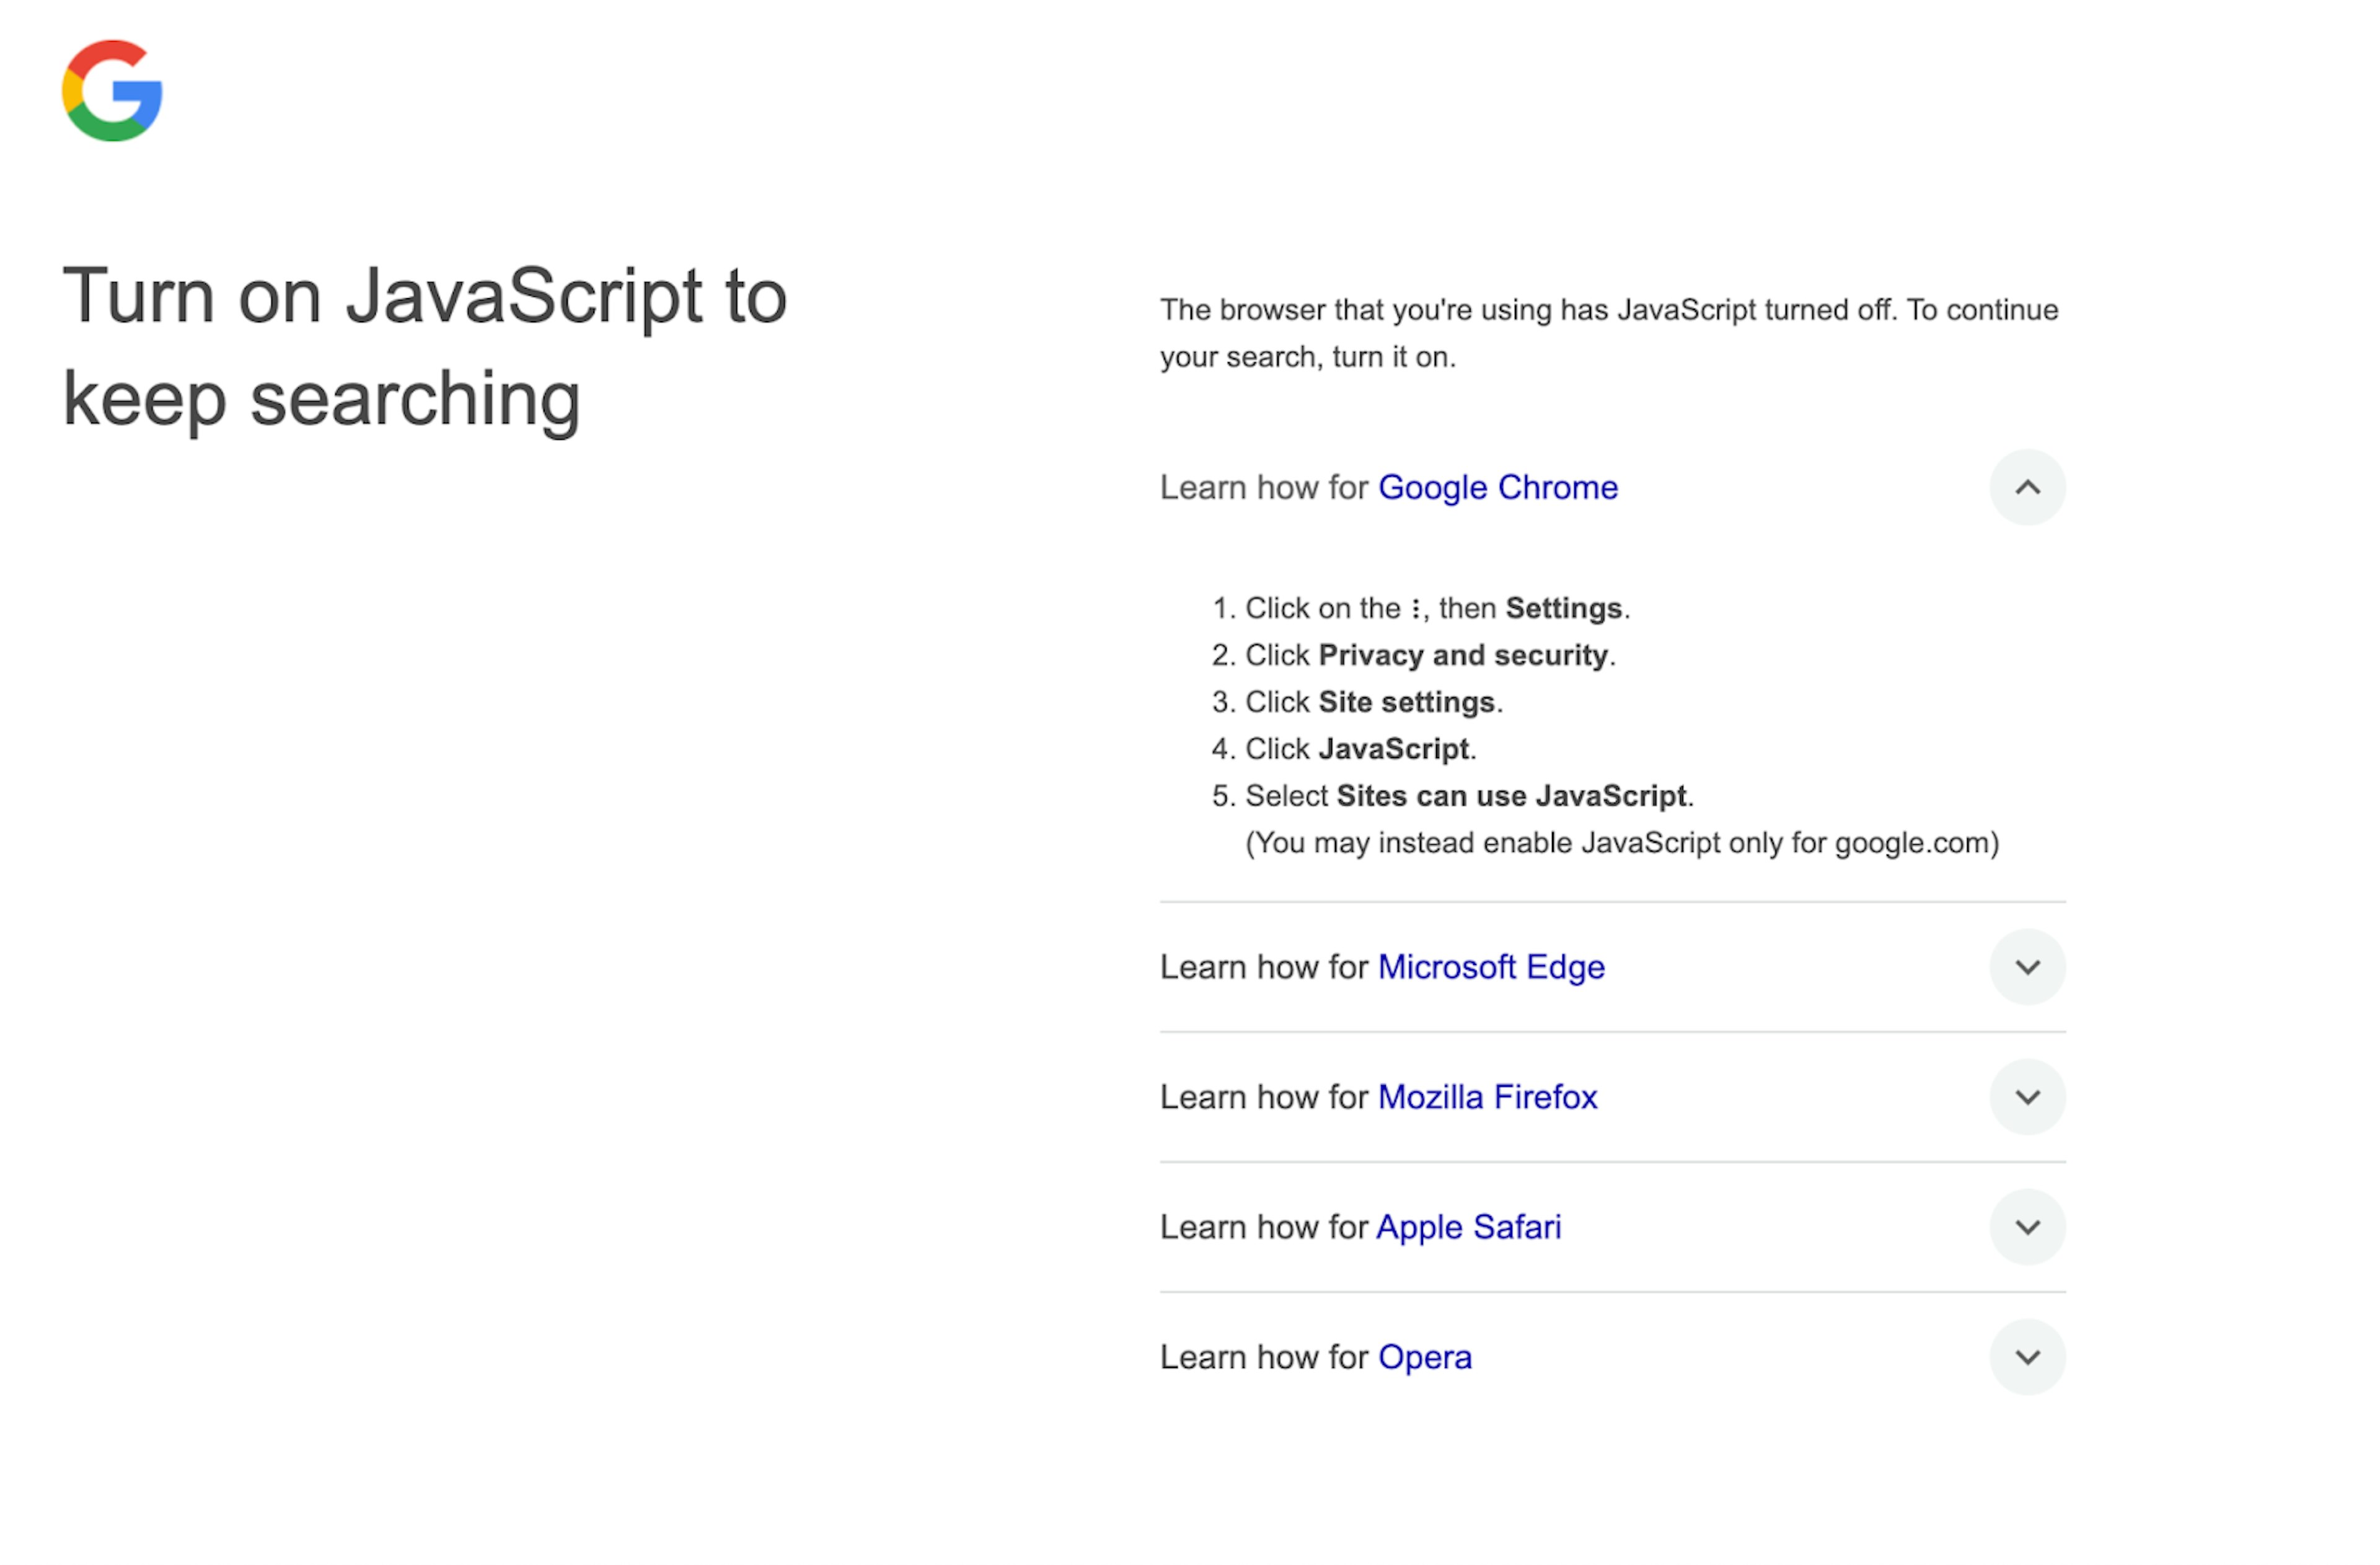Click the bold JavaScript text in step 4
Viewport: 2380px width, 1565px height.
pos(1393,750)
